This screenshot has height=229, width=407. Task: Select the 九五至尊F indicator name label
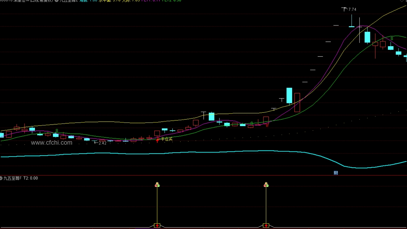[12, 178]
